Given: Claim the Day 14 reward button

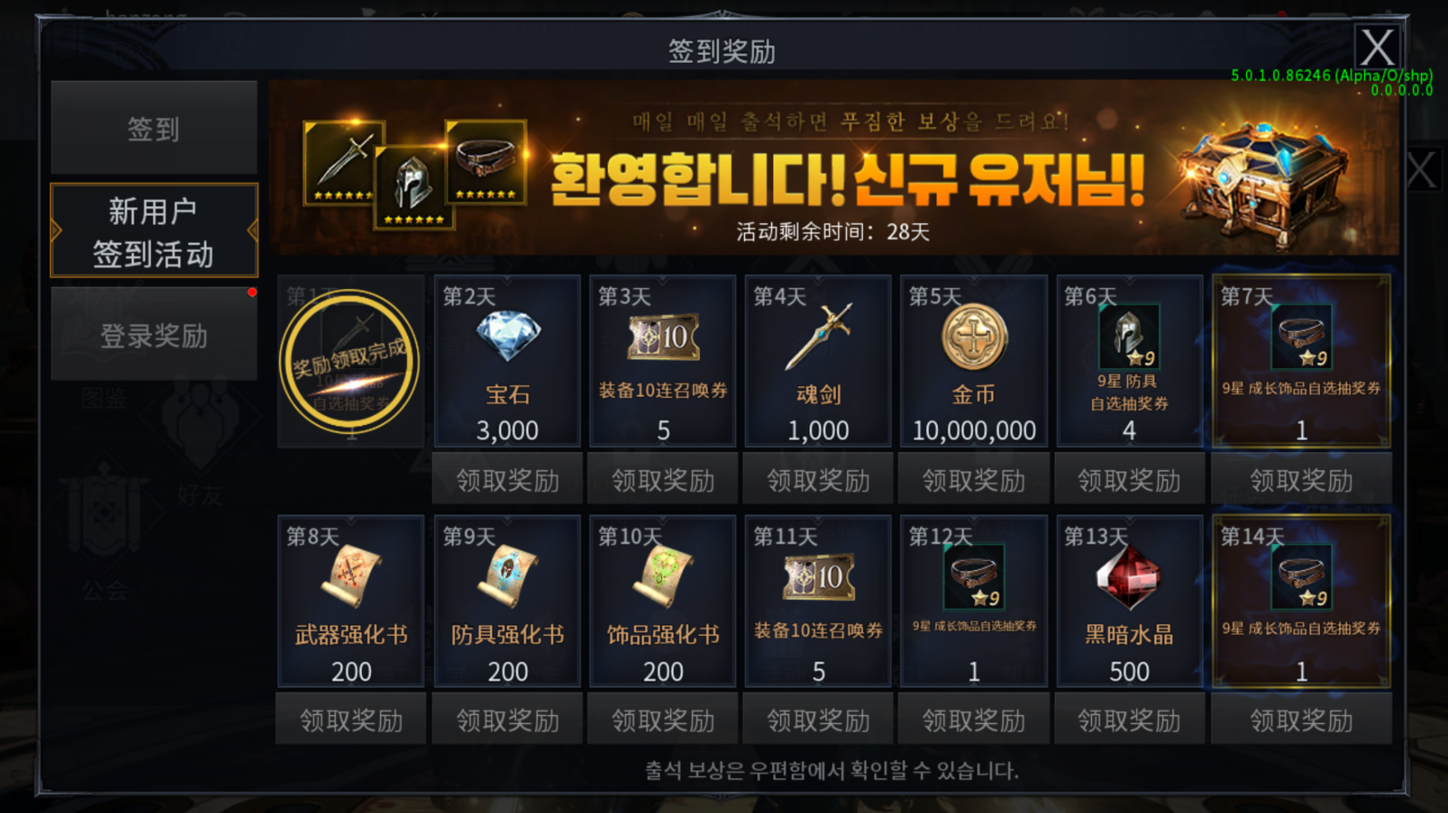Looking at the screenshot, I should [1301, 719].
